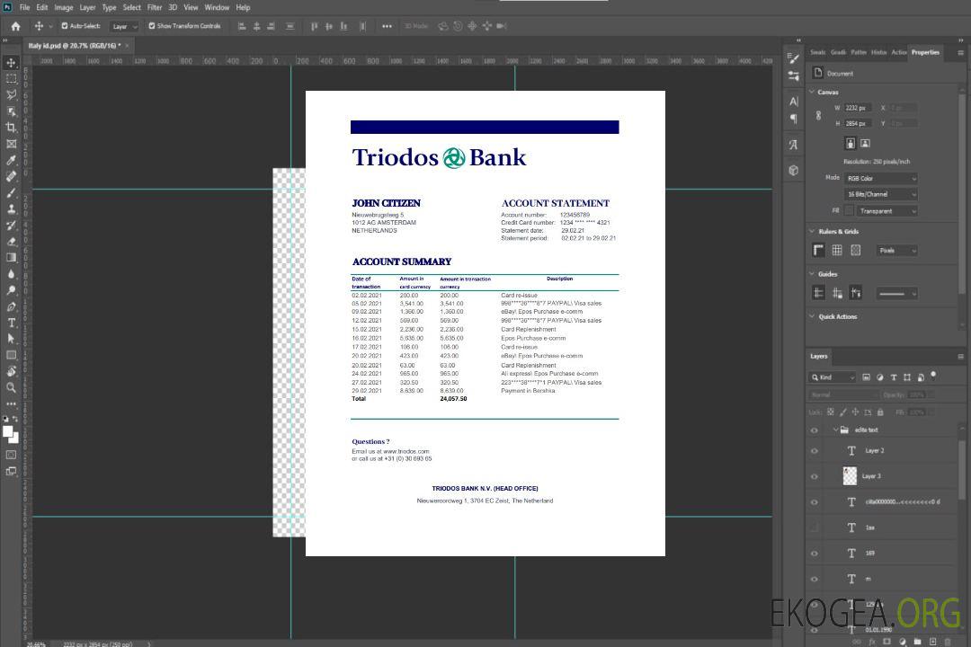Open the Pixels ruler units dropdown

pyautogui.click(x=896, y=250)
